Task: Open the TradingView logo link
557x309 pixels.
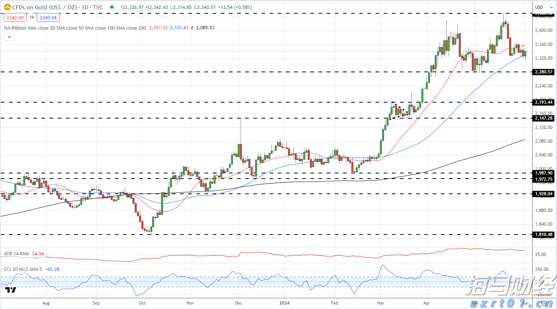Action: 11,290
